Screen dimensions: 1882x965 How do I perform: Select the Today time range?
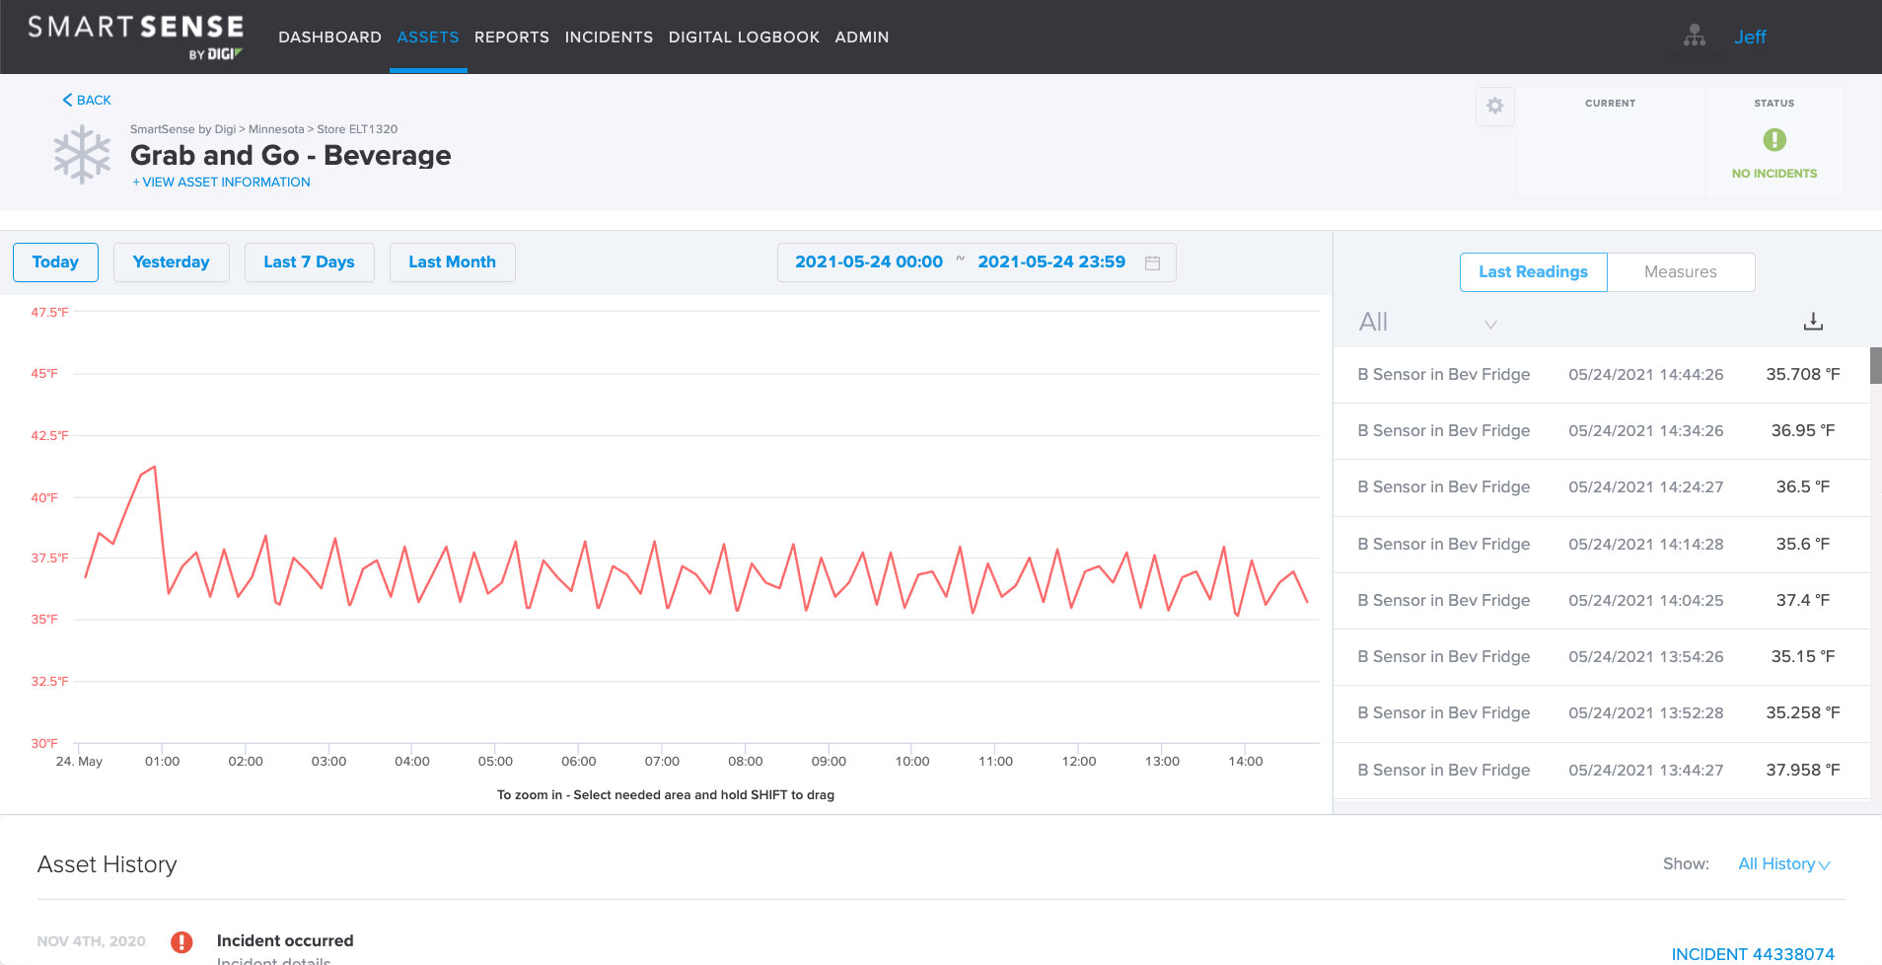pyautogui.click(x=55, y=262)
